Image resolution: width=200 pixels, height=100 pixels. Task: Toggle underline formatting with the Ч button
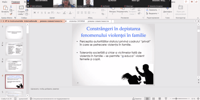(x=42, y=13)
